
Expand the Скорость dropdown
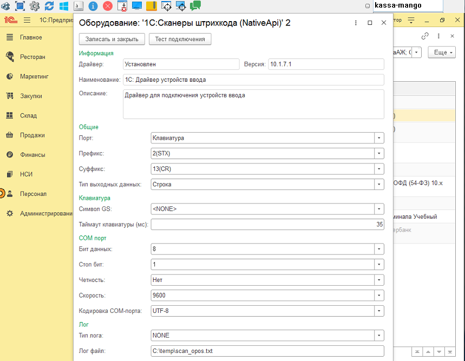coord(379,296)
